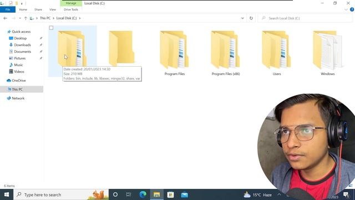355x200 pixels.
Task: Select Quick access in navigation pane
Action: (21, 32)
